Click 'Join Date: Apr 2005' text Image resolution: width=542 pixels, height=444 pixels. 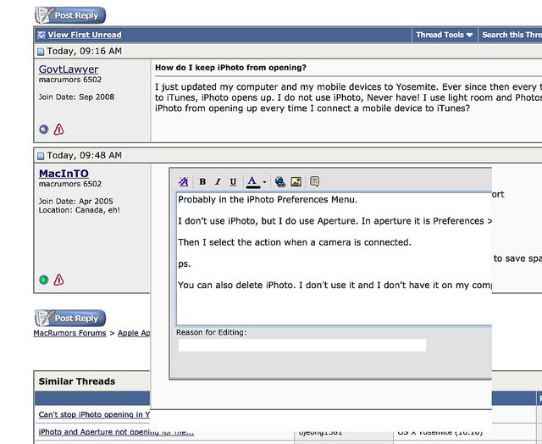(x=75, y=202)
